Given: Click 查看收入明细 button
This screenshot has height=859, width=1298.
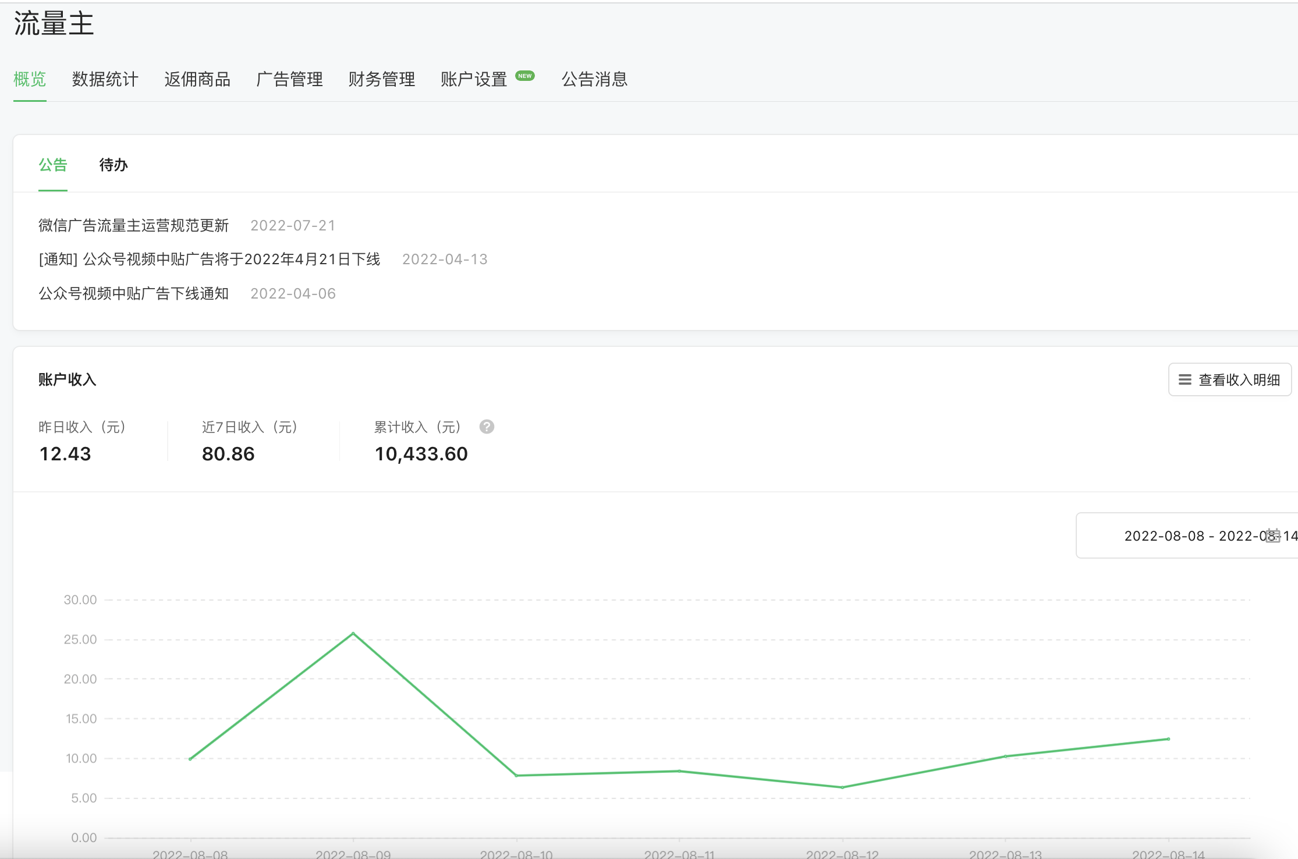Looking at the screenshot, I should tap(1229, 379).
